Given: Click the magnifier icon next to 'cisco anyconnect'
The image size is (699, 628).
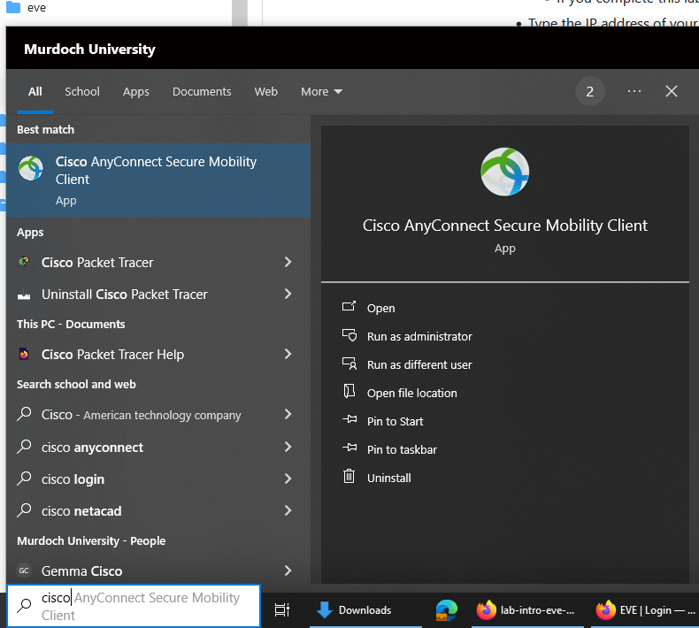Looking at the screenshot, I should (x=24, y=447).
